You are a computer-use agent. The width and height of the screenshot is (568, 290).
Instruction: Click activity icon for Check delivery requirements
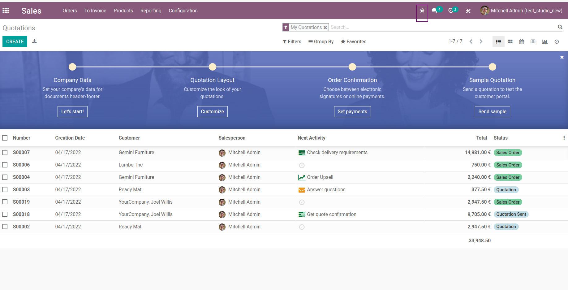pos(302,153)
